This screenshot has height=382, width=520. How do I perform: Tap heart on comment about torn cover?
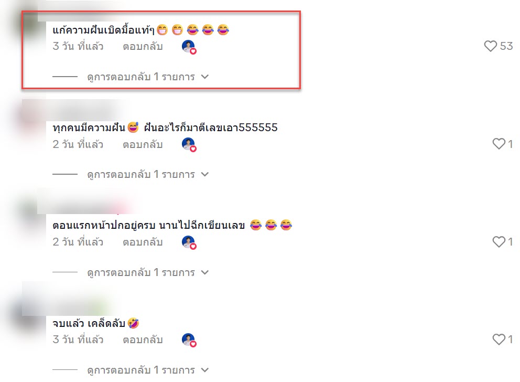499,241
